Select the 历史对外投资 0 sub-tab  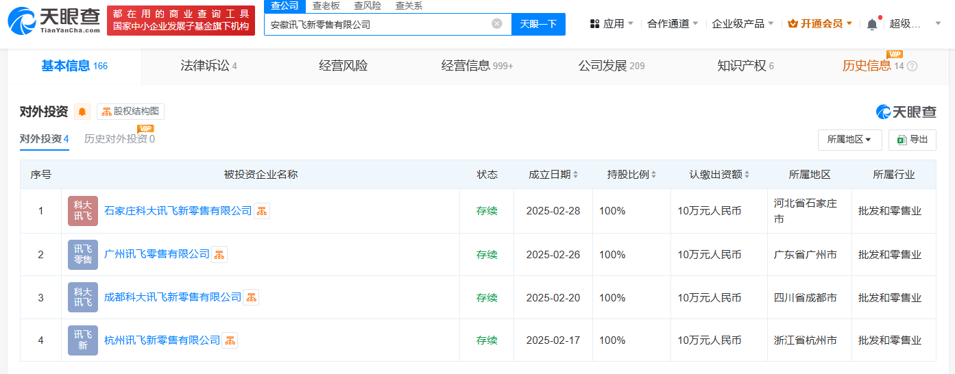[x=119, y=138]
